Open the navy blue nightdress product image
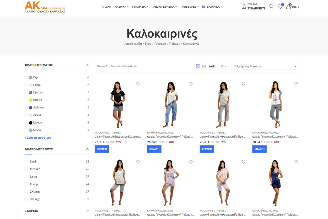 (x=276, y=182)
